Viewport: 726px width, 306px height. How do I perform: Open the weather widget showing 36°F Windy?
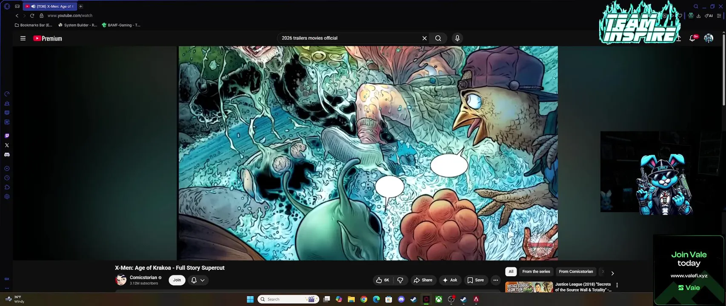click(x=15, y=299)
